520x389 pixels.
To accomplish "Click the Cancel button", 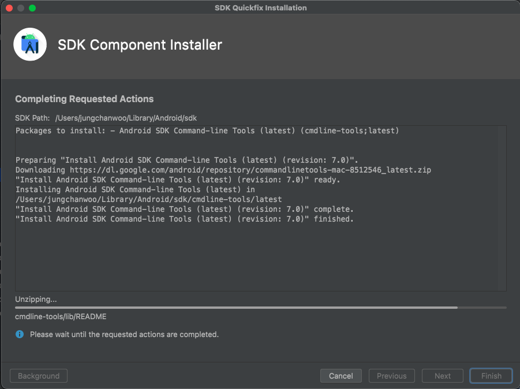I will 341,376.
